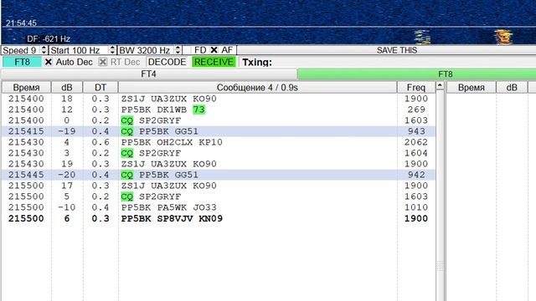
Task: Click the right panel's Время header
Action: [471, 87]
